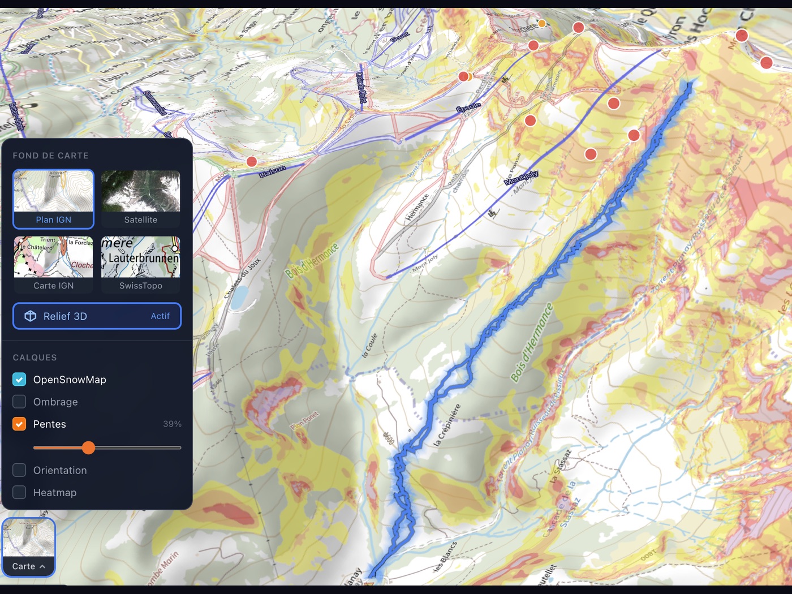Turn on the Heatmap layer

19,492
